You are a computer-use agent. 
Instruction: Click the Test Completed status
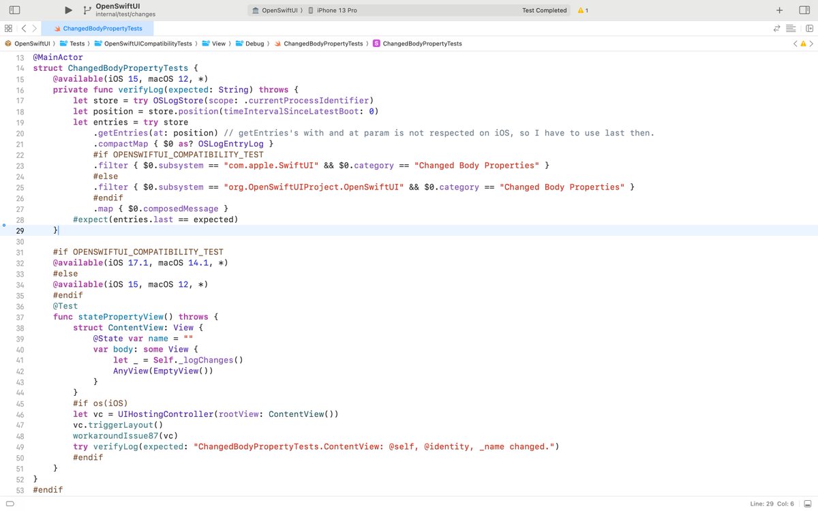tap(544, 10)
